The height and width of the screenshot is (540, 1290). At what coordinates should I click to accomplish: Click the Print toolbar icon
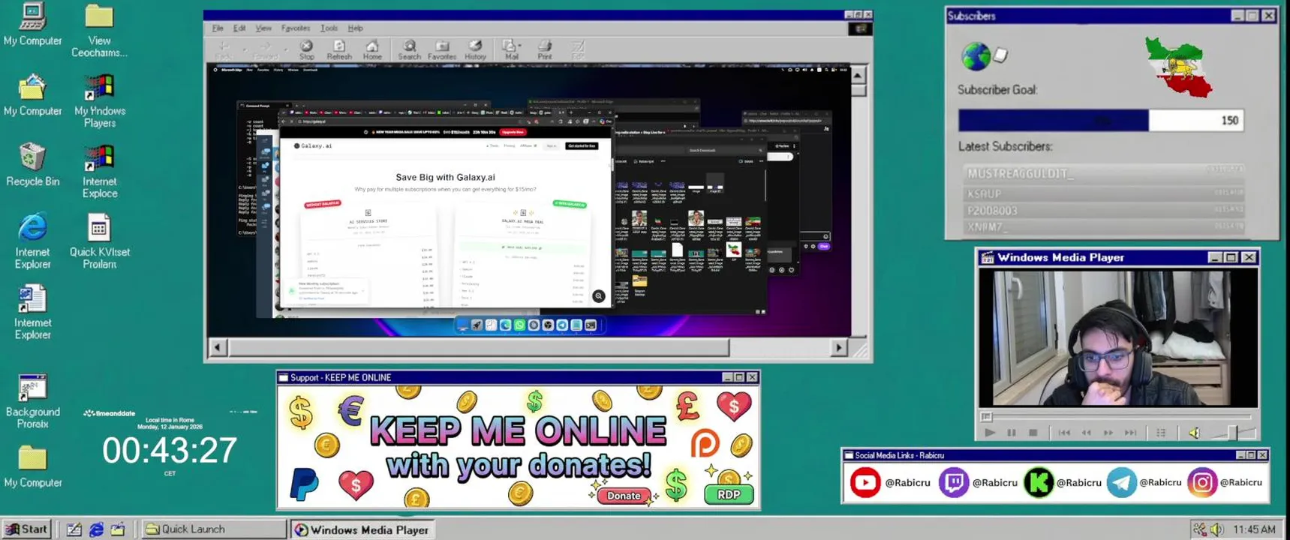(x=545, y=50)
